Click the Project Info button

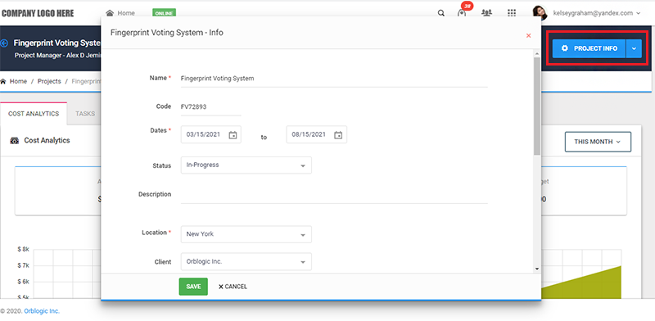click(589, 48)
